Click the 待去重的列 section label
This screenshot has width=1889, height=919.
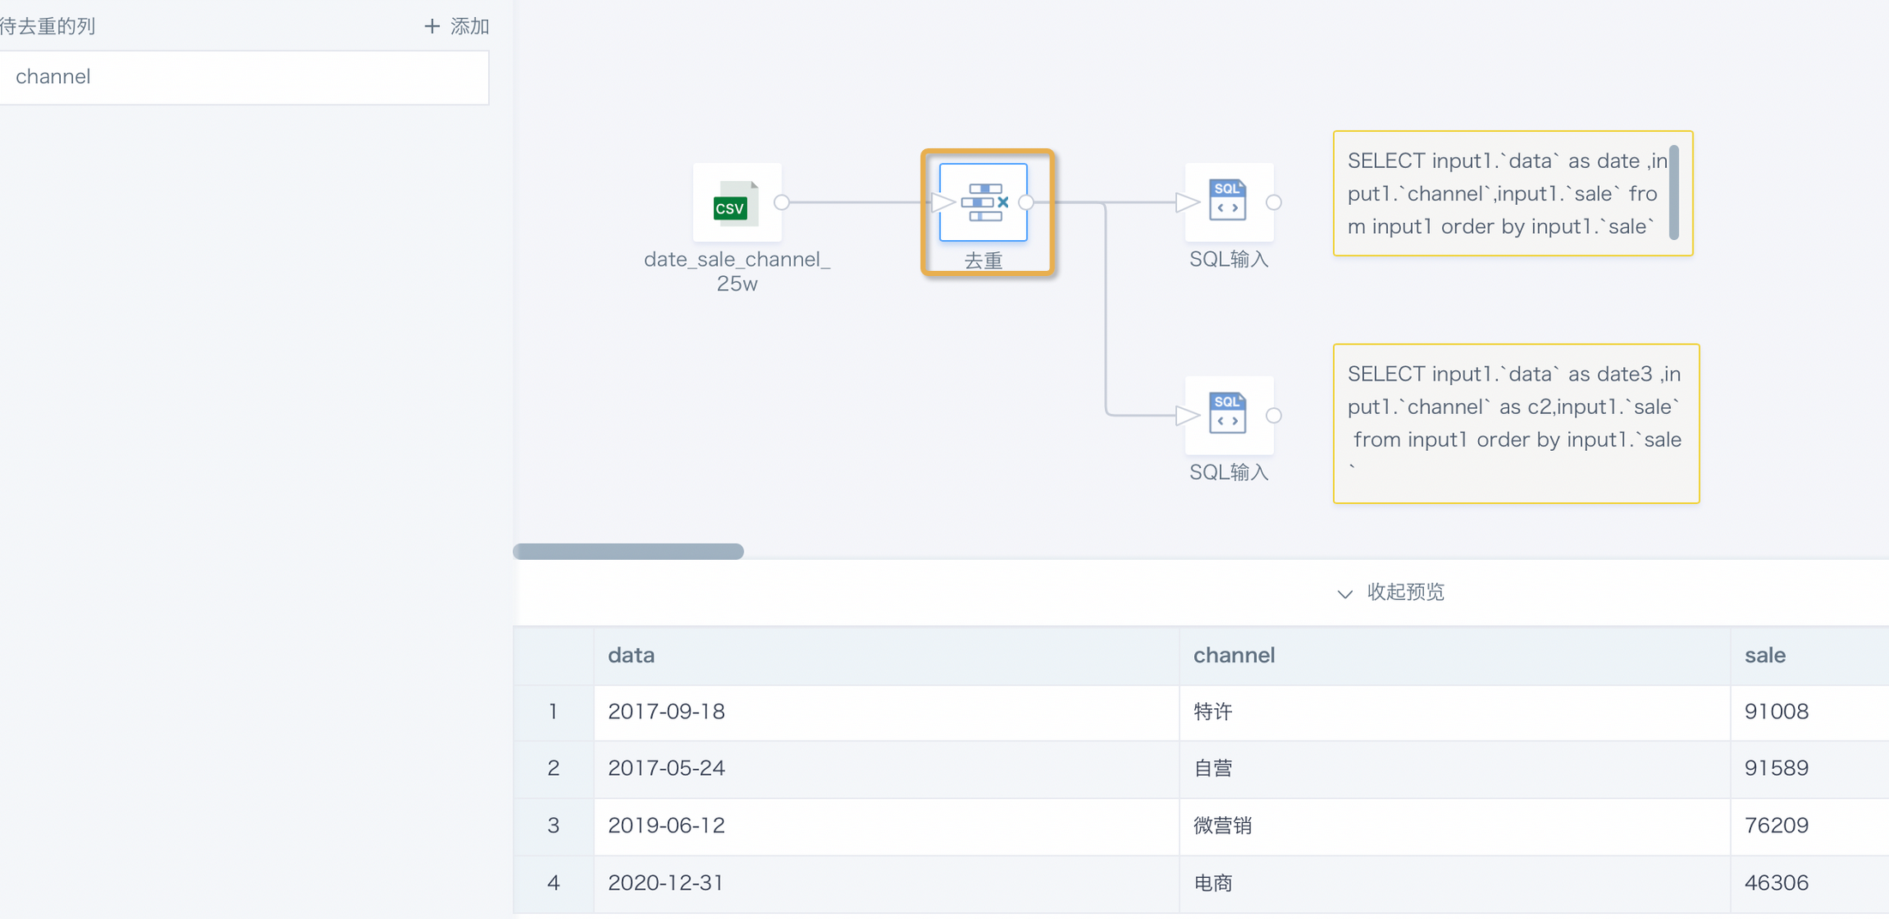[47, 27]
